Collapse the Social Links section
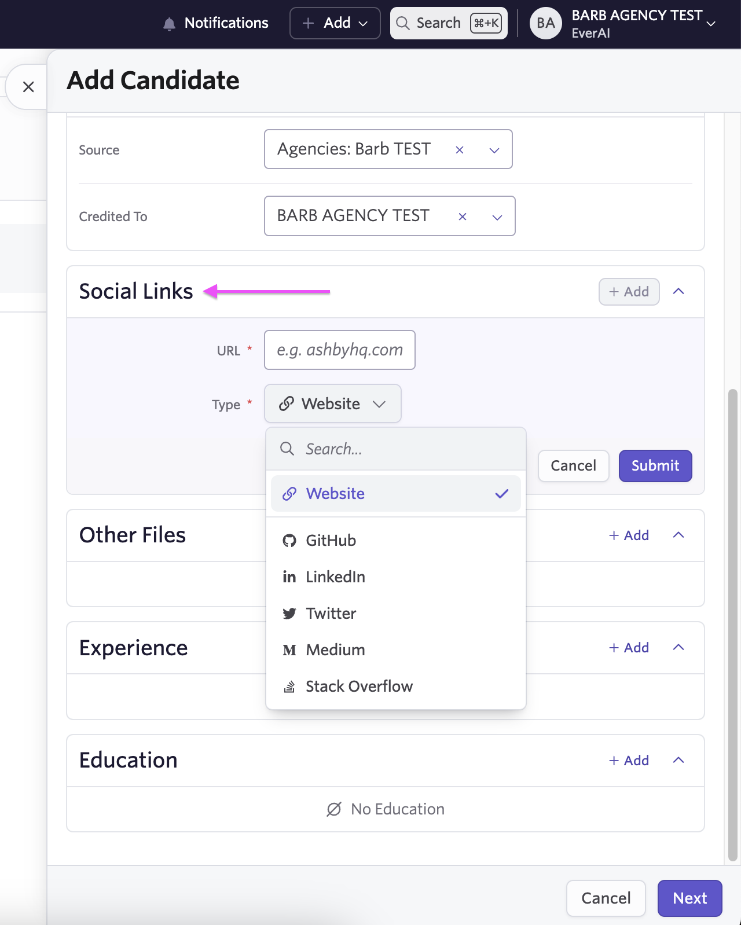This screenshot has height=925, width=741. 679,291
